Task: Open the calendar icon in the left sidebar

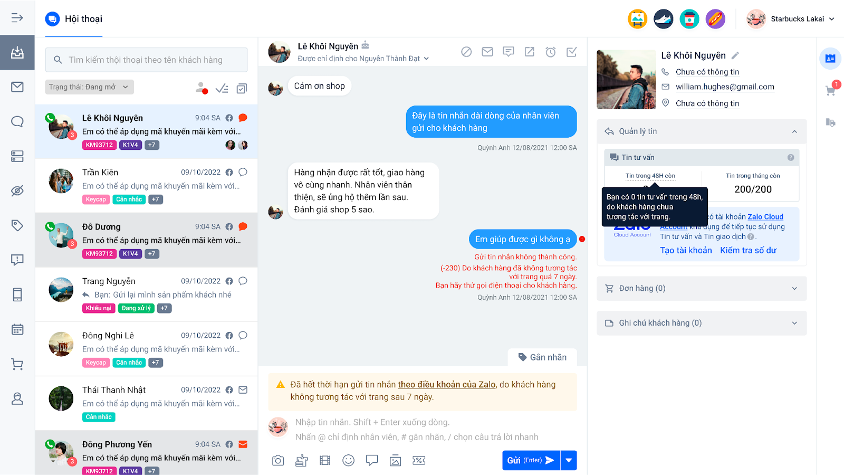Action: coord(17,329)
